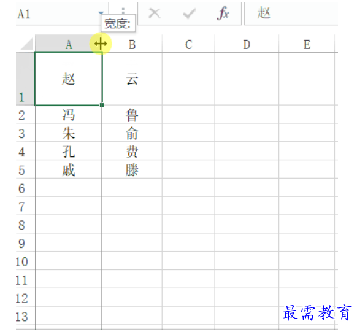This screenshot has height=332, width=357.
Task: Select column A header
Action: tap(69, 44)
